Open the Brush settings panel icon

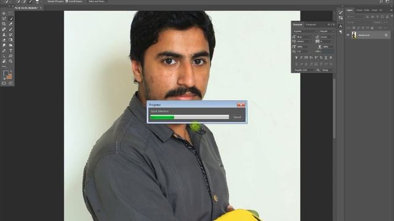pyautogui.click(x=340, y=12)
